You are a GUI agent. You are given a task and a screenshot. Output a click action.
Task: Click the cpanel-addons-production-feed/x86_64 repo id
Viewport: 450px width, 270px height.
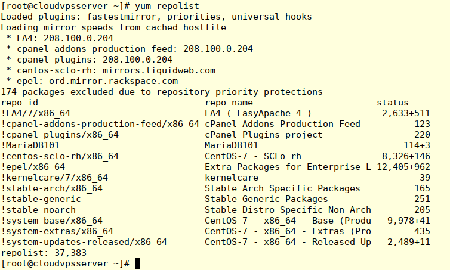pyautogui.click(x=100, y=124)
